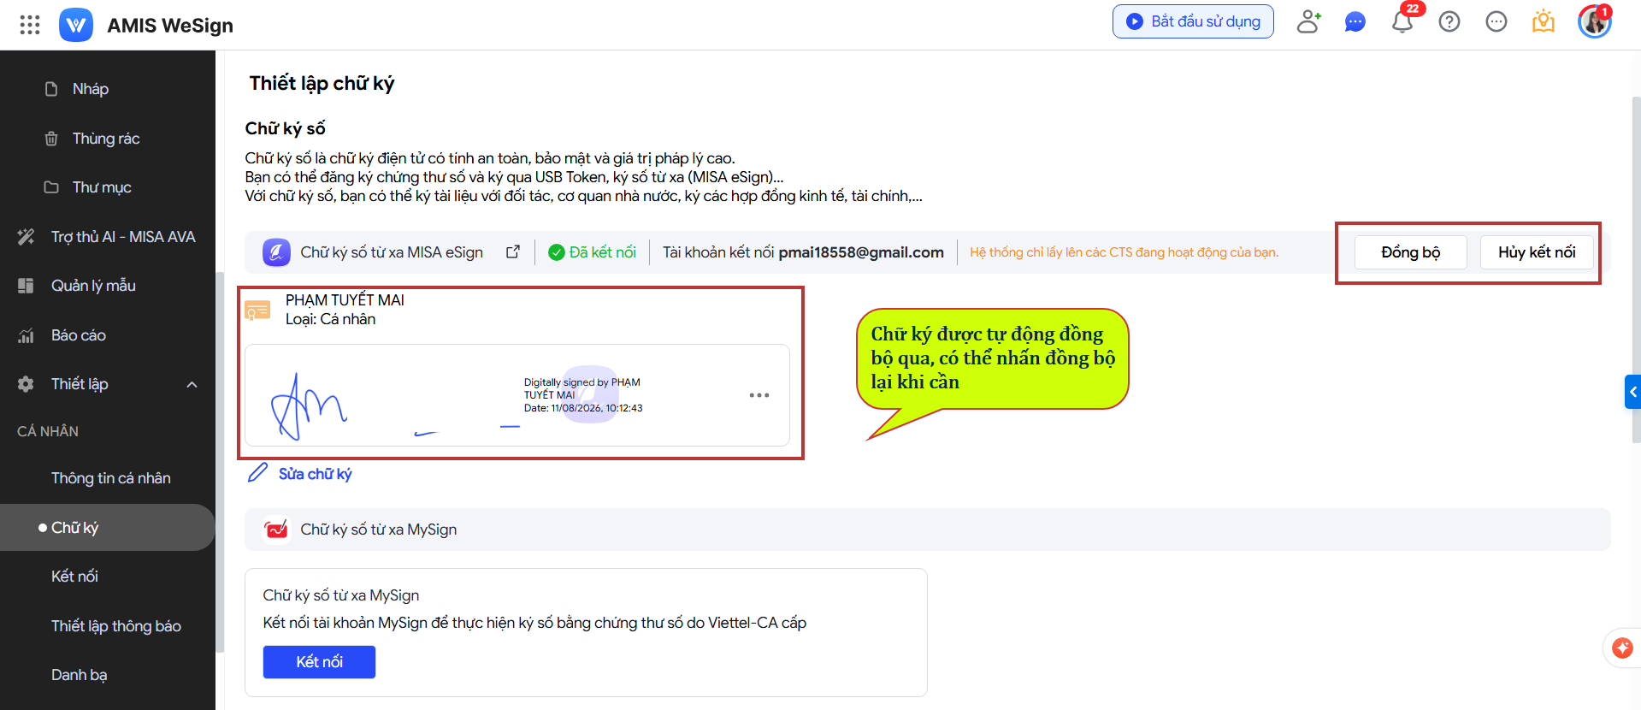This screenshot has width=1641, height=710.
Task: Click the Hủy kết nối button
Action: (x=1537, y=252)
